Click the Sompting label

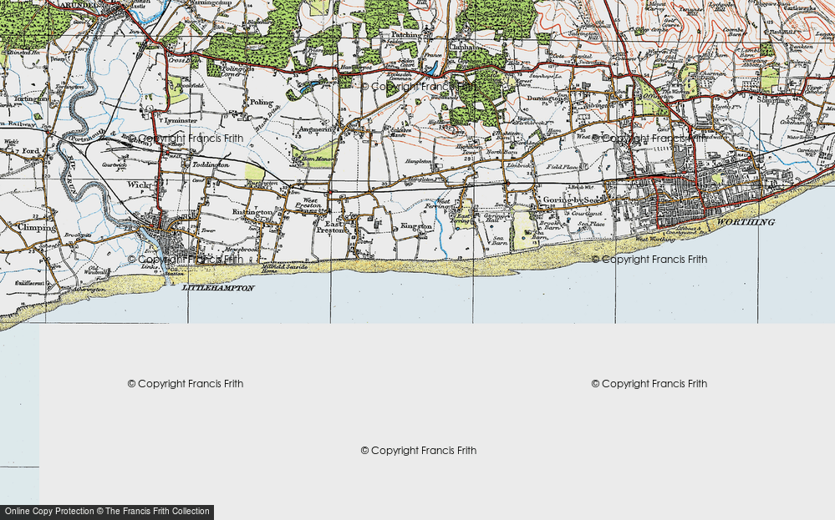[x=773, y=100]
